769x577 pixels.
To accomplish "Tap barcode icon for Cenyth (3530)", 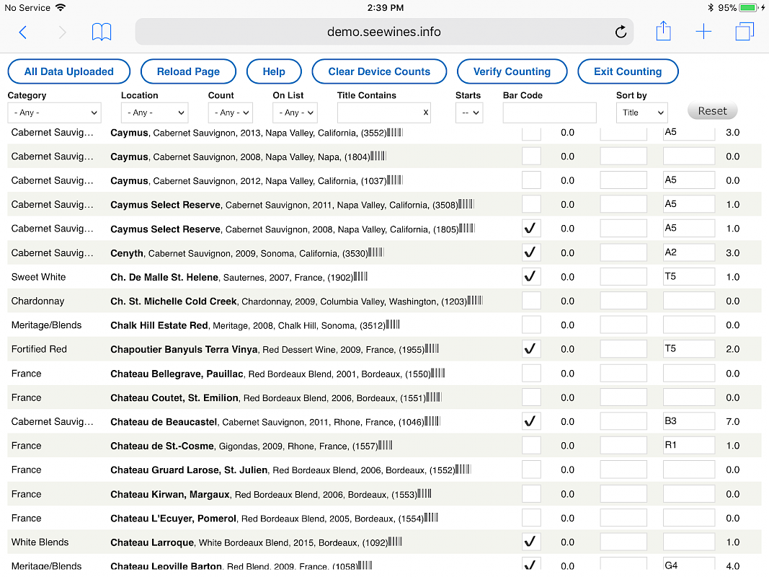I will point(376,252).
